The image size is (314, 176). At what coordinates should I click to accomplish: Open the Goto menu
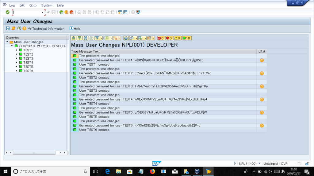[x=33, y=5]
